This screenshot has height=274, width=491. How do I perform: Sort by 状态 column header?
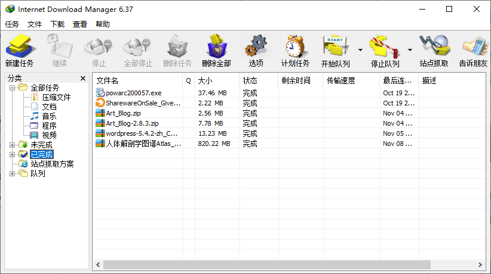click(x=259, y=80)
